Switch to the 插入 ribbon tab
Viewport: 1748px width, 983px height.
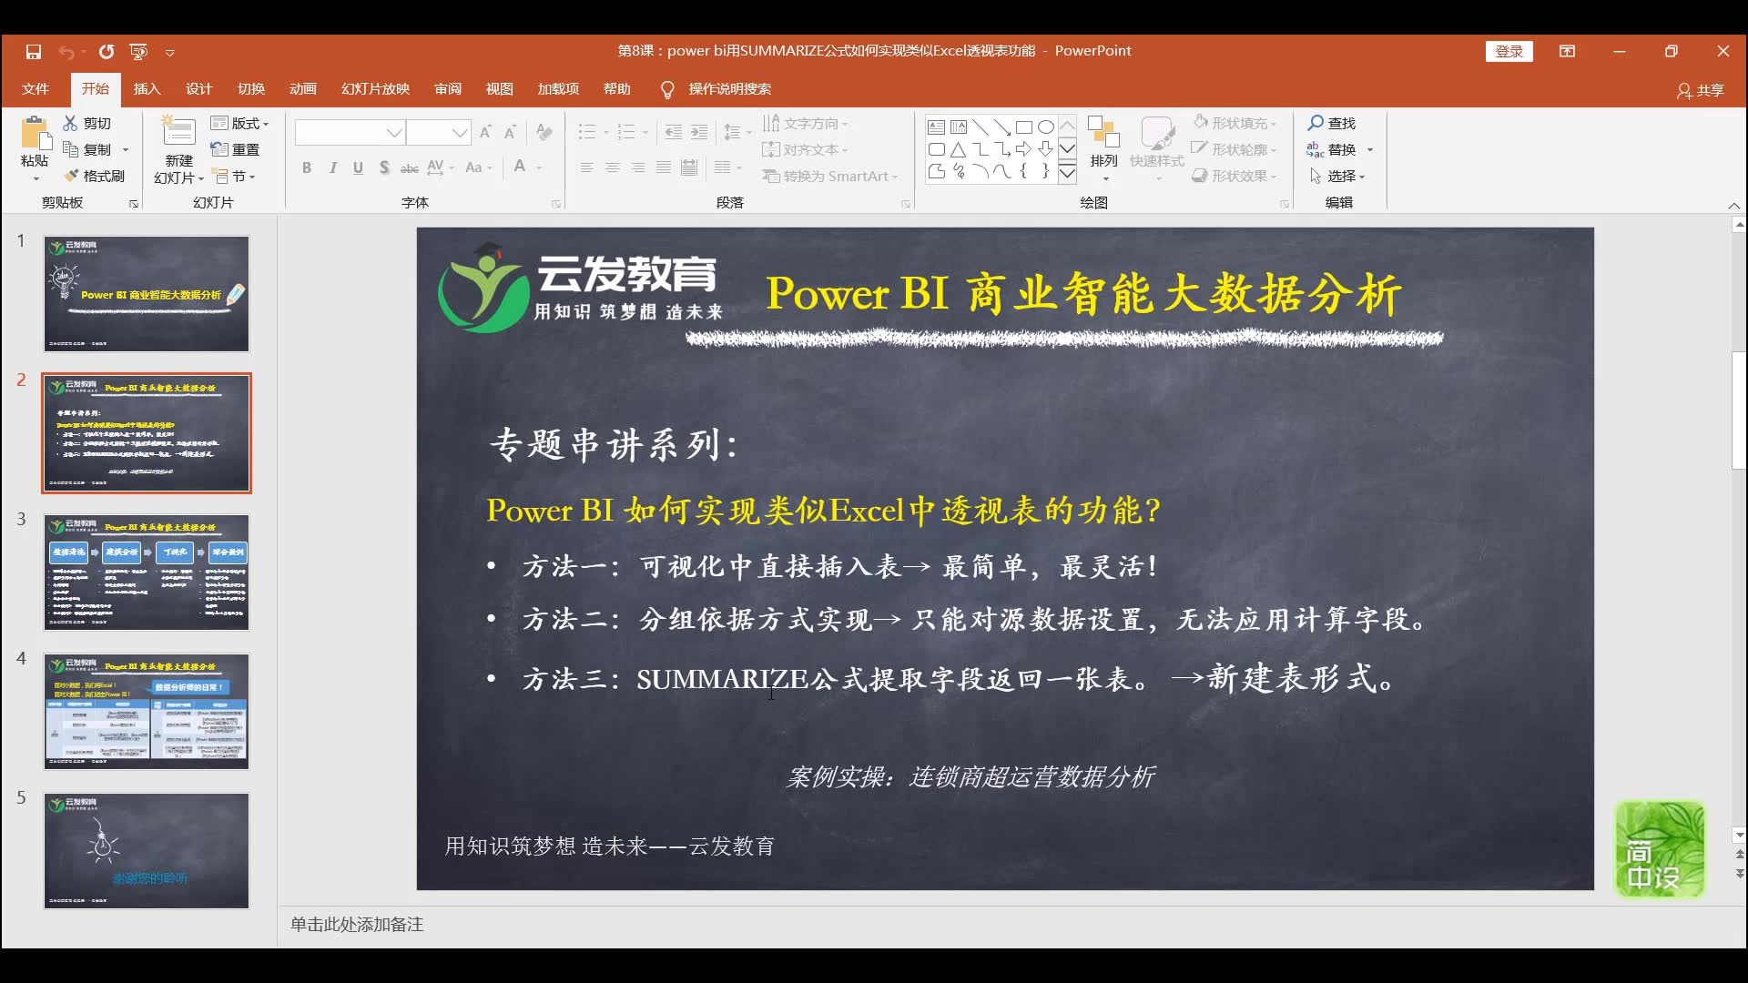tap(147, 89)
